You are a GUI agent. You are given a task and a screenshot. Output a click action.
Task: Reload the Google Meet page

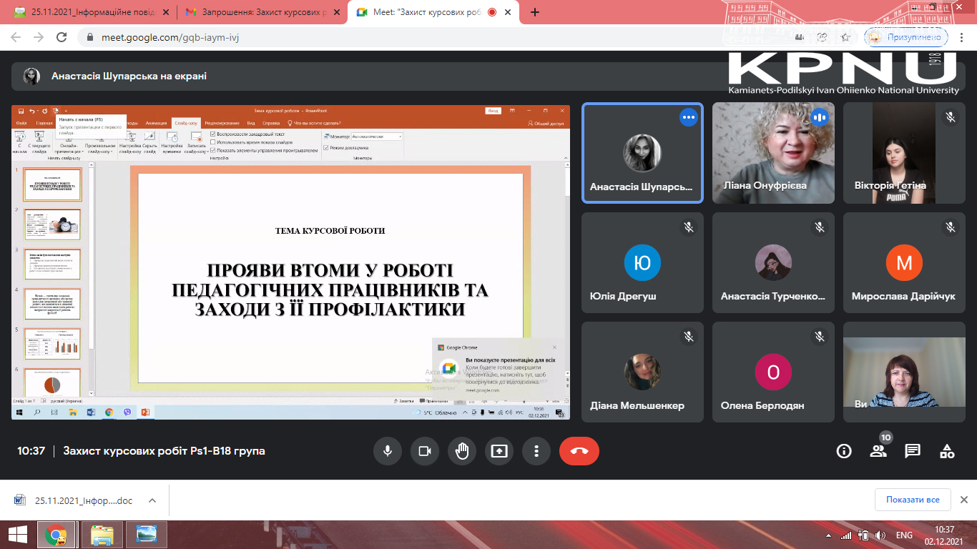pyautogui.click(x=62, y=37)
